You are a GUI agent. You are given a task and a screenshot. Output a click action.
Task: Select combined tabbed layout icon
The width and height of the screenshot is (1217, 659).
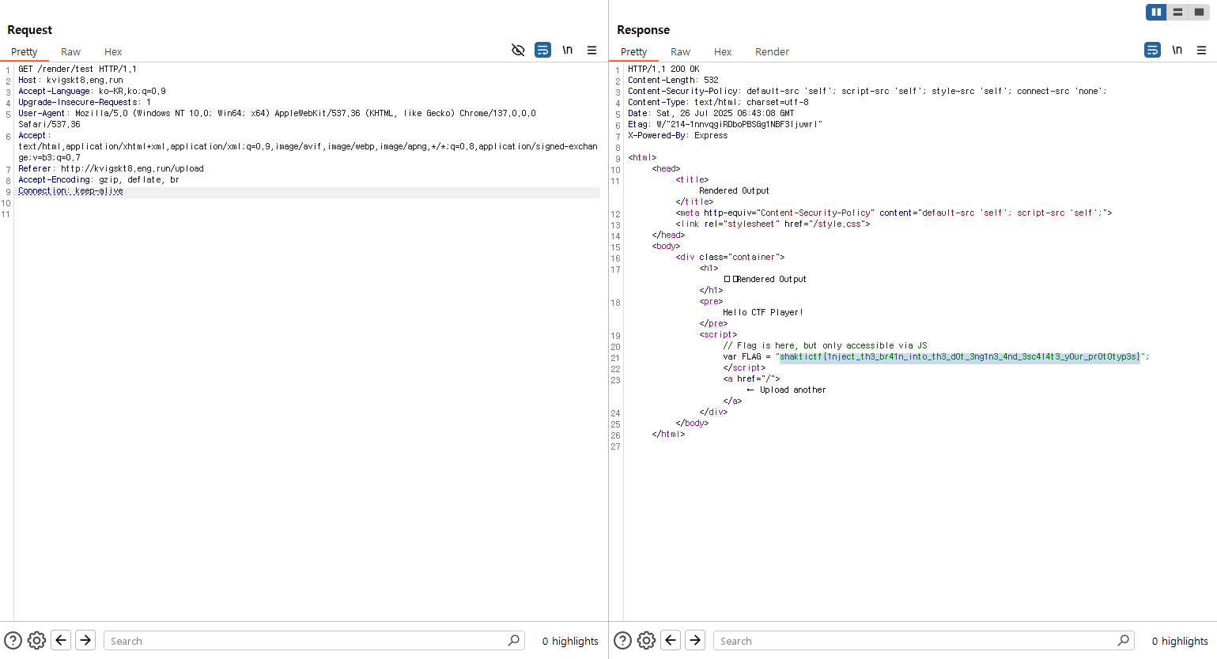coord(1199,12)
